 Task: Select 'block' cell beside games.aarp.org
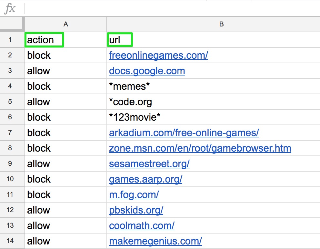66,179
